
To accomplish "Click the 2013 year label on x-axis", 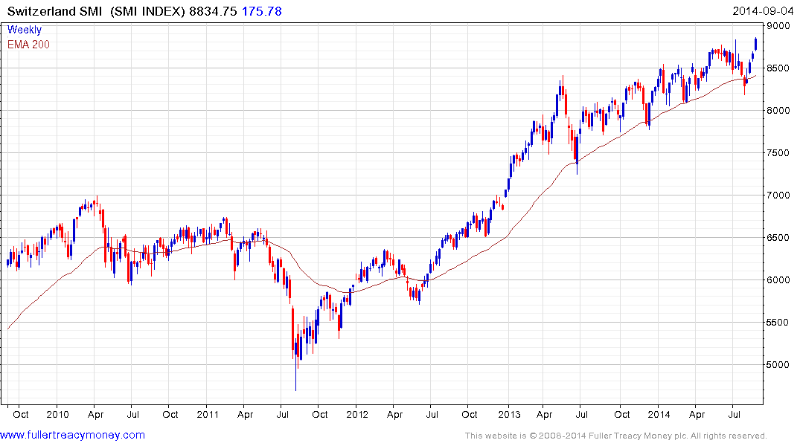I will click(509, 414).
